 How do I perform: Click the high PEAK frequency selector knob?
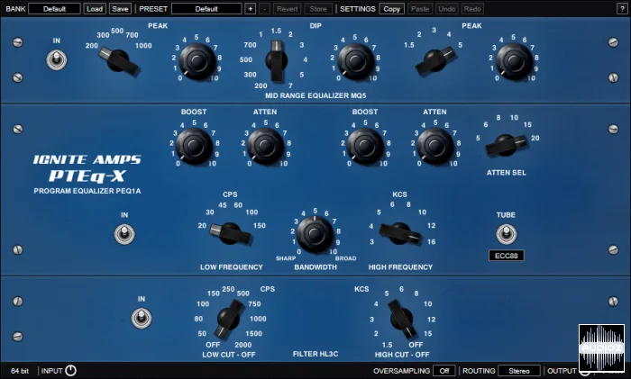[435, 61]
